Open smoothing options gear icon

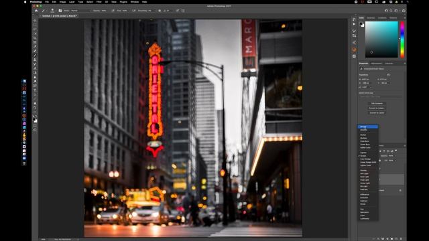pos(160,11)
